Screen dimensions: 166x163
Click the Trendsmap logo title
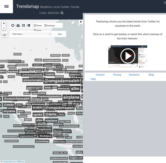[27, 6]
